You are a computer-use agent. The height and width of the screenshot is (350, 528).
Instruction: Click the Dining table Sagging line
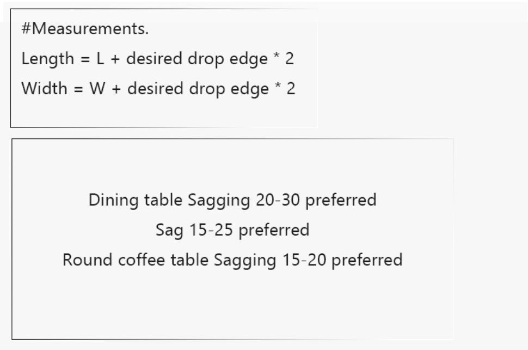pos(232,200)
